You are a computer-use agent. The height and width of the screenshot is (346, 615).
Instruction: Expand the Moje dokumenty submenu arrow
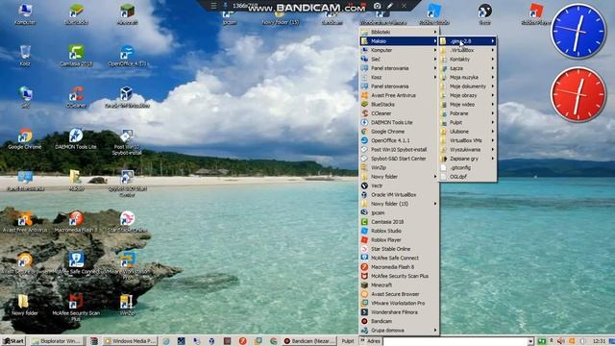click(493, 86)
